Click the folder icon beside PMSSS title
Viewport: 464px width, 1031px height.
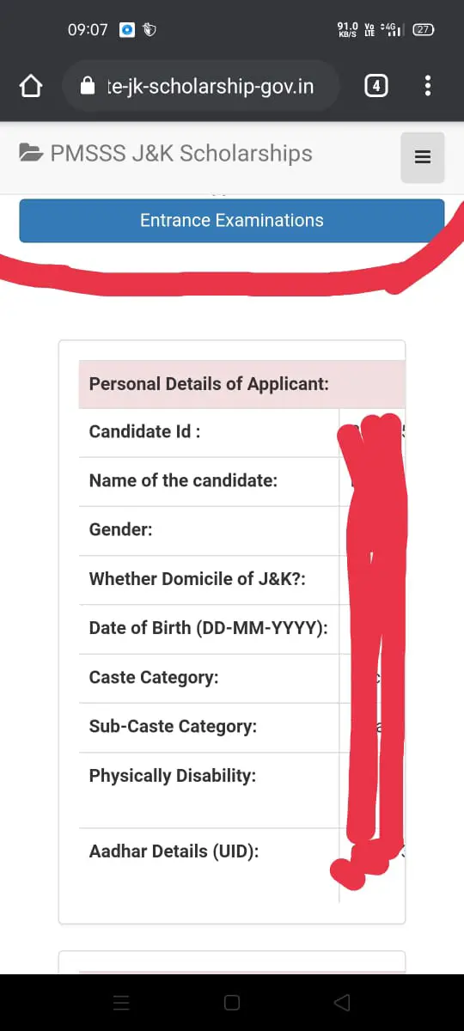(31, 154)
